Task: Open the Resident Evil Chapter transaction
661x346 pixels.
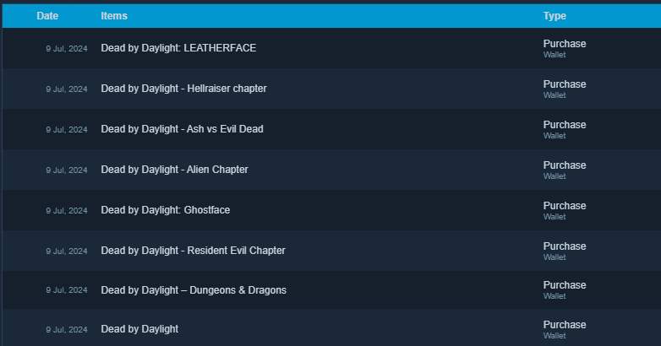Action: click(x=331, y=251)
